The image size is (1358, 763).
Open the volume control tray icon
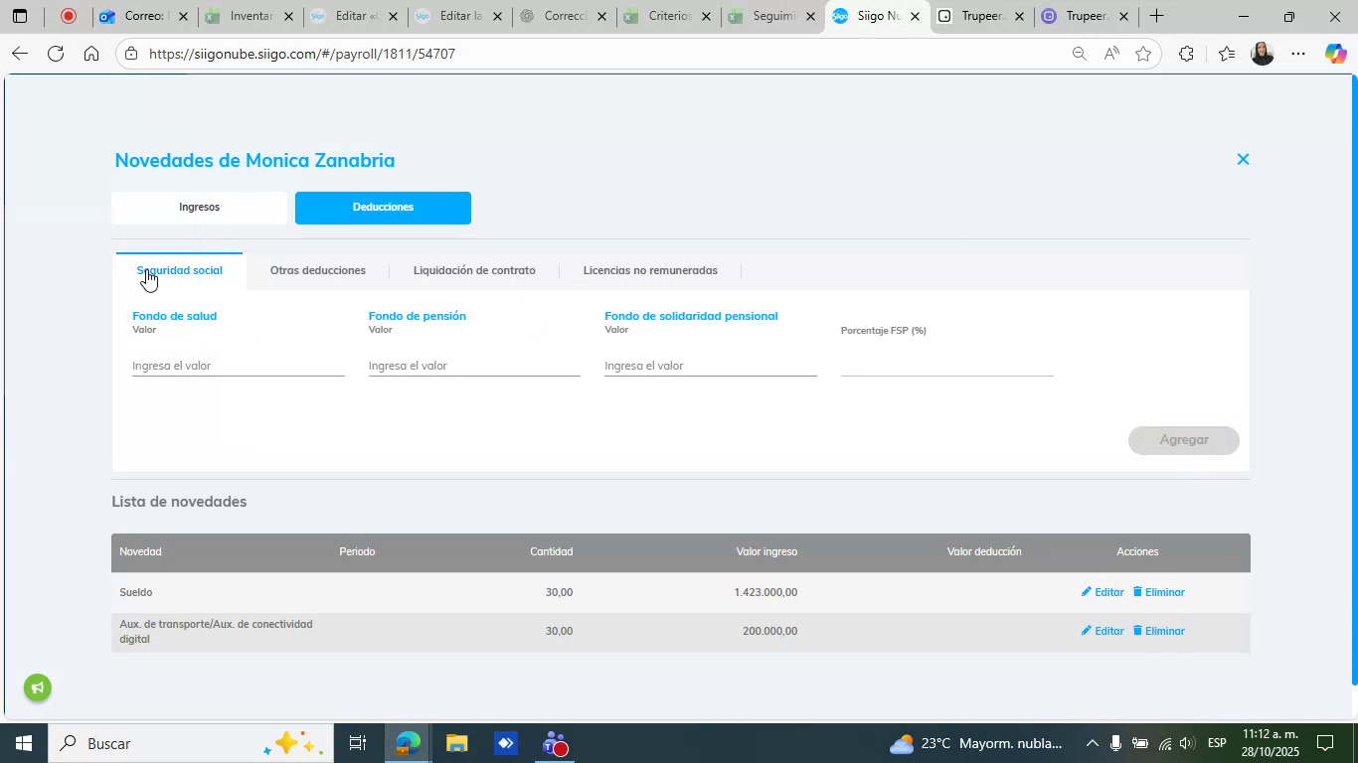1187,743
